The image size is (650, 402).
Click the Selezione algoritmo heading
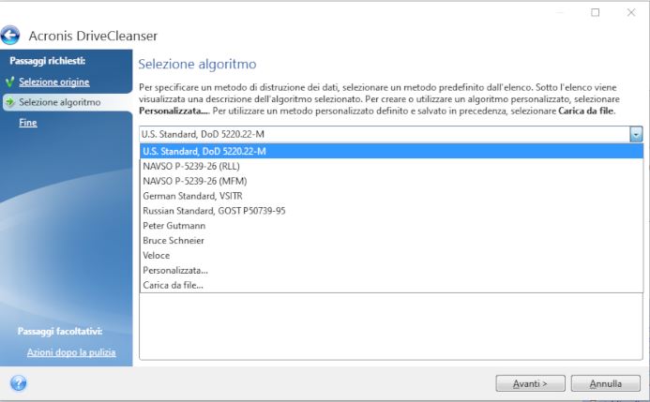197,64
